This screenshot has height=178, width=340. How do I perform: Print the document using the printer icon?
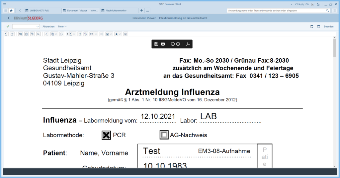click(163, 44)
